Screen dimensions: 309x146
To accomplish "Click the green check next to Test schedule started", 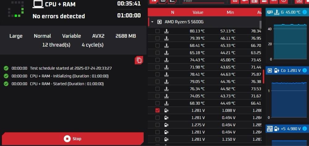I will pyautogui.click(x=6, y=68).
